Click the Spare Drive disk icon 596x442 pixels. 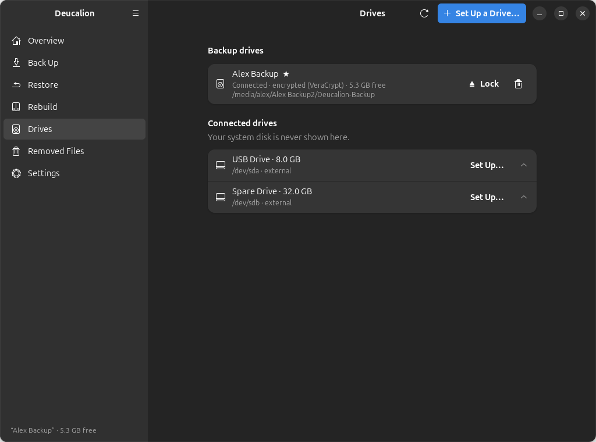coord(221,197)
